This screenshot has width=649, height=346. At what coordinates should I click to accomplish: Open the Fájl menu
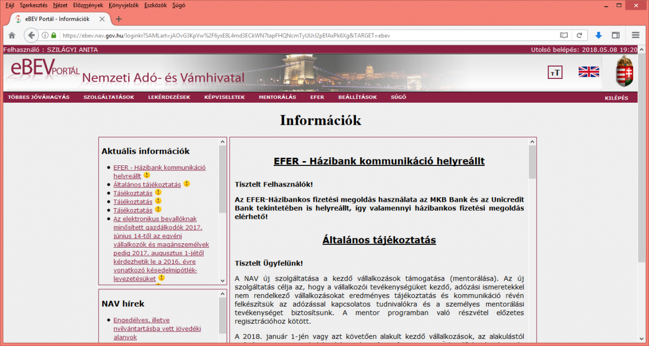click(10, 5)
